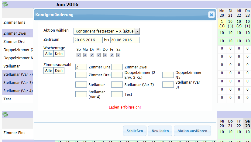
Task: Click the green refresh icon beside Juni 2016
Action: (5, 4)
